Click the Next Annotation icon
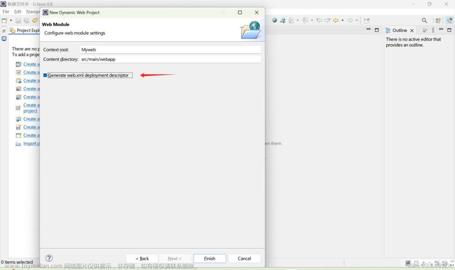The image size is (455, 270). pos(291,20)
